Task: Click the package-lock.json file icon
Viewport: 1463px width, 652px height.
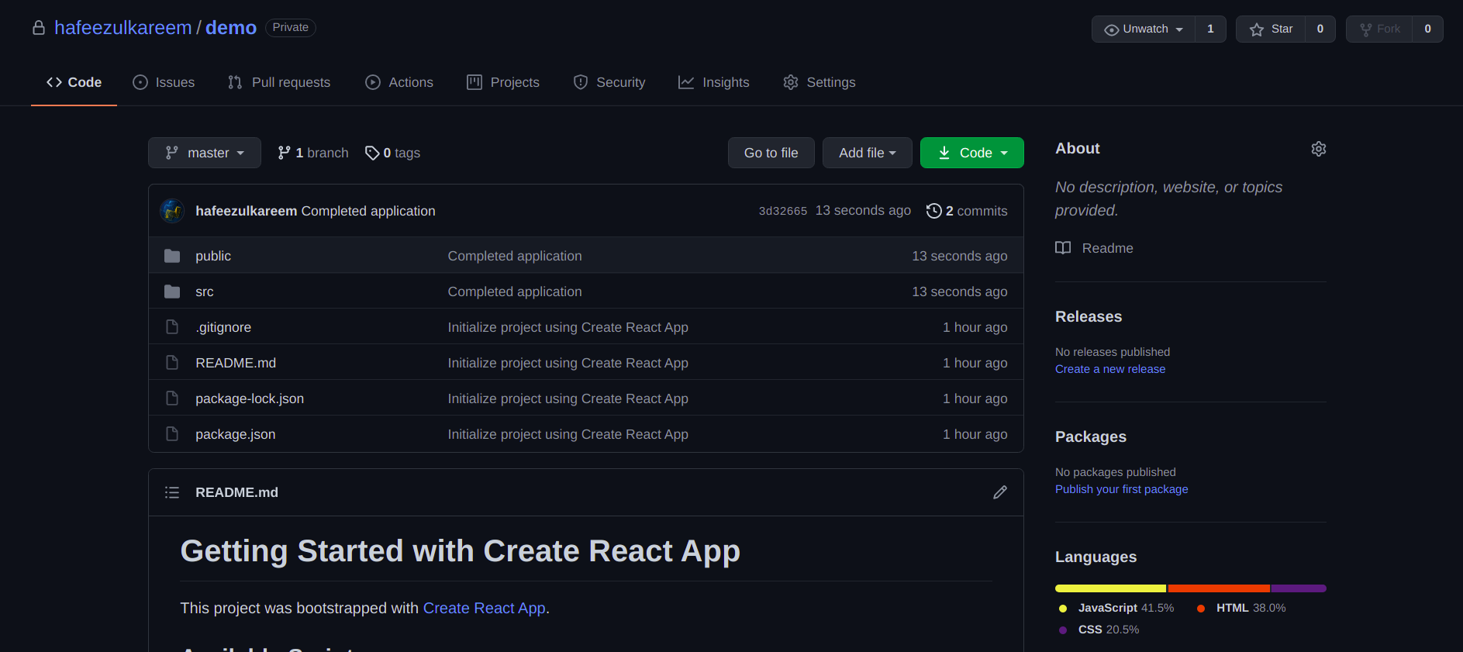Action: tap(172, 398)
